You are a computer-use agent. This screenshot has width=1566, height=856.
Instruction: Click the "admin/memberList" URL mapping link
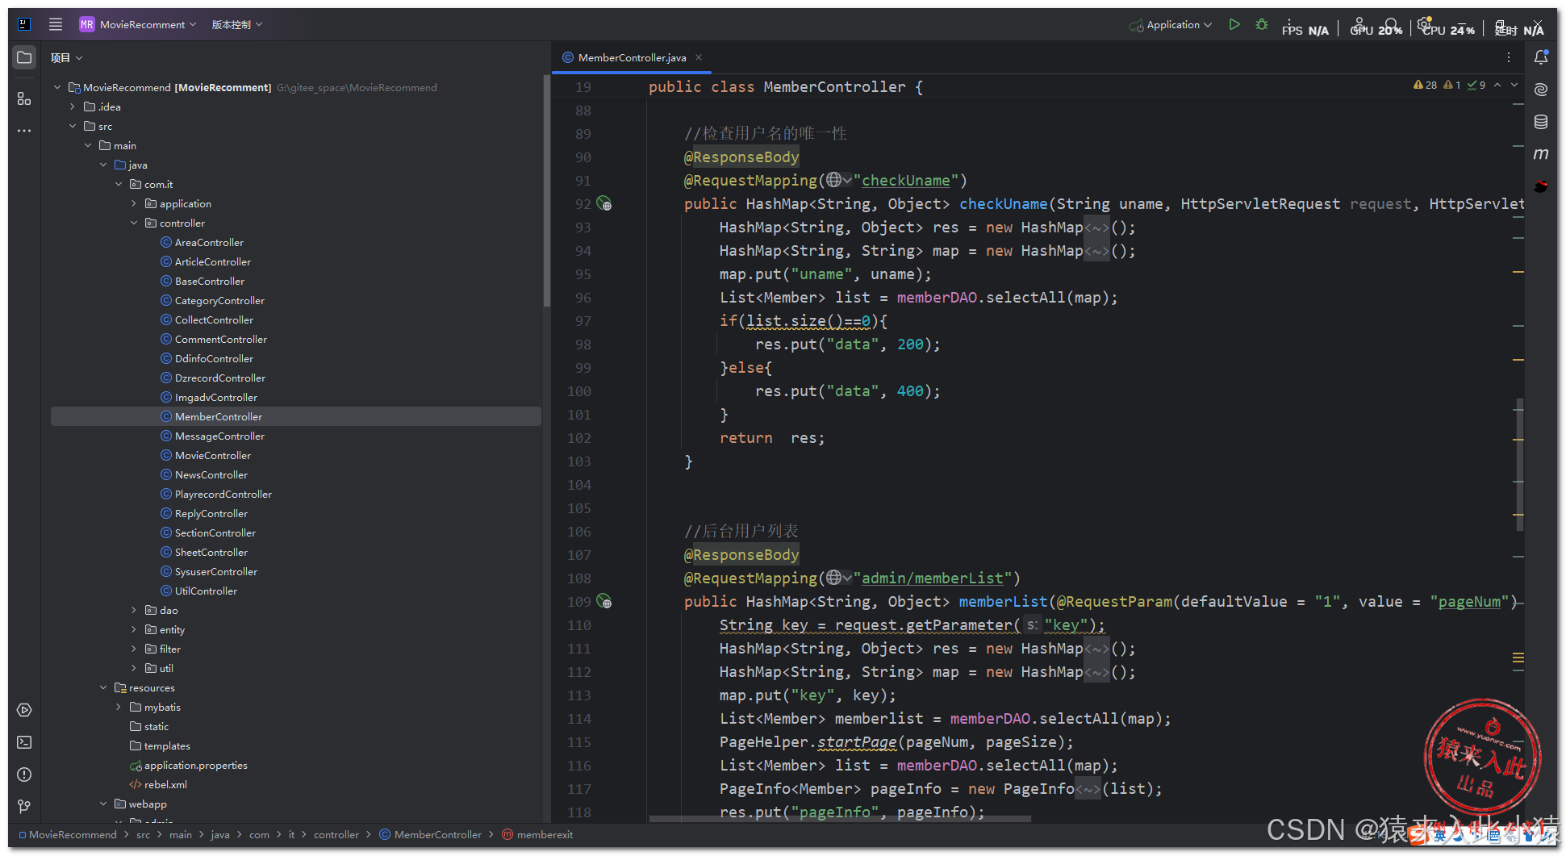tap(932, 578)
